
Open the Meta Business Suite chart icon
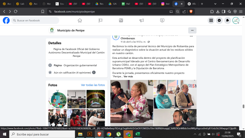(121, 20)
